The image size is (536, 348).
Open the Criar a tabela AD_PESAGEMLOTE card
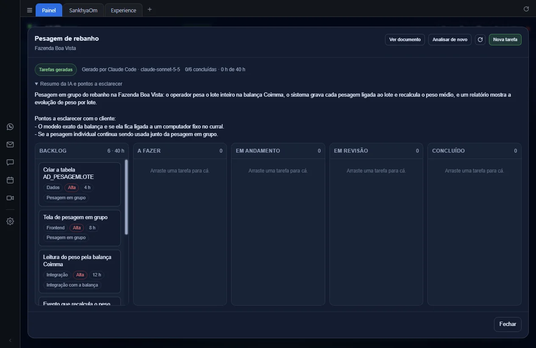[x=80, y=184]
